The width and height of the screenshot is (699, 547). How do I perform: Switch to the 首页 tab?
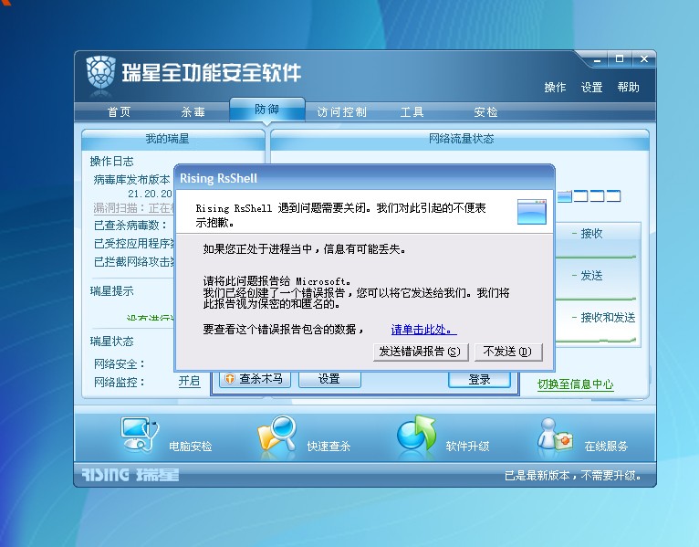(x=119, y=111)
